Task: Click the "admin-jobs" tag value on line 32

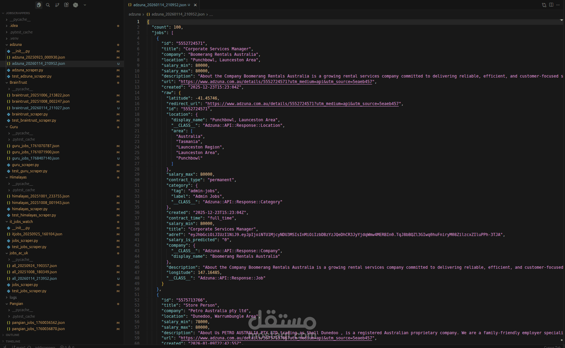Action: [x=202, y=191]
